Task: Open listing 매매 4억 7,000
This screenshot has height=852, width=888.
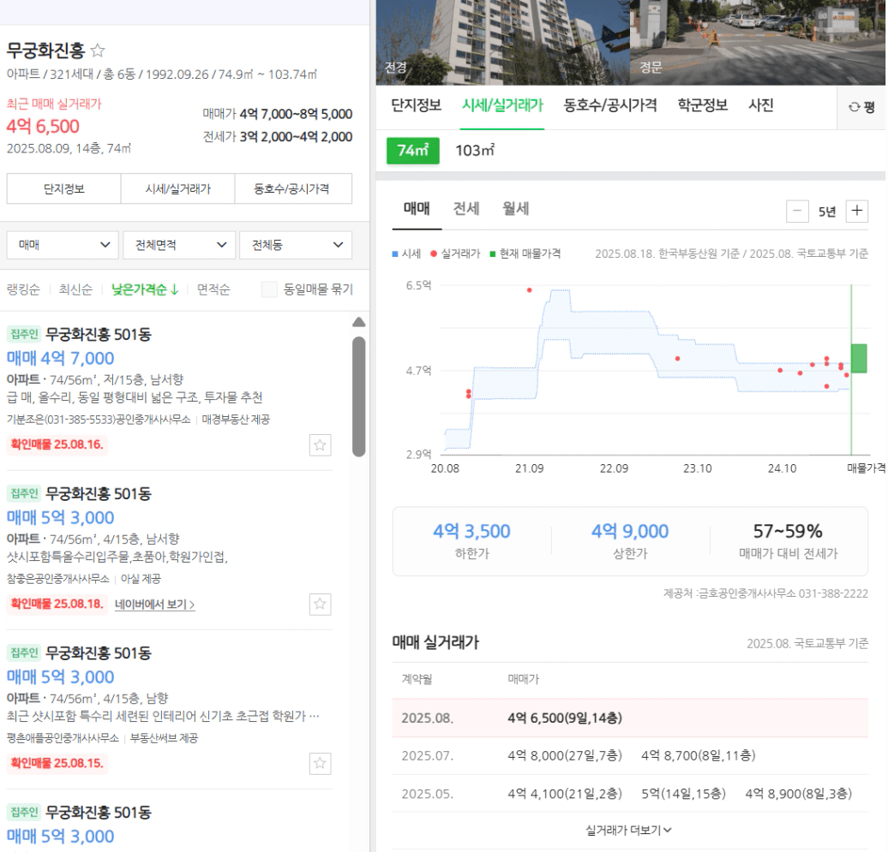Action: 60,358
